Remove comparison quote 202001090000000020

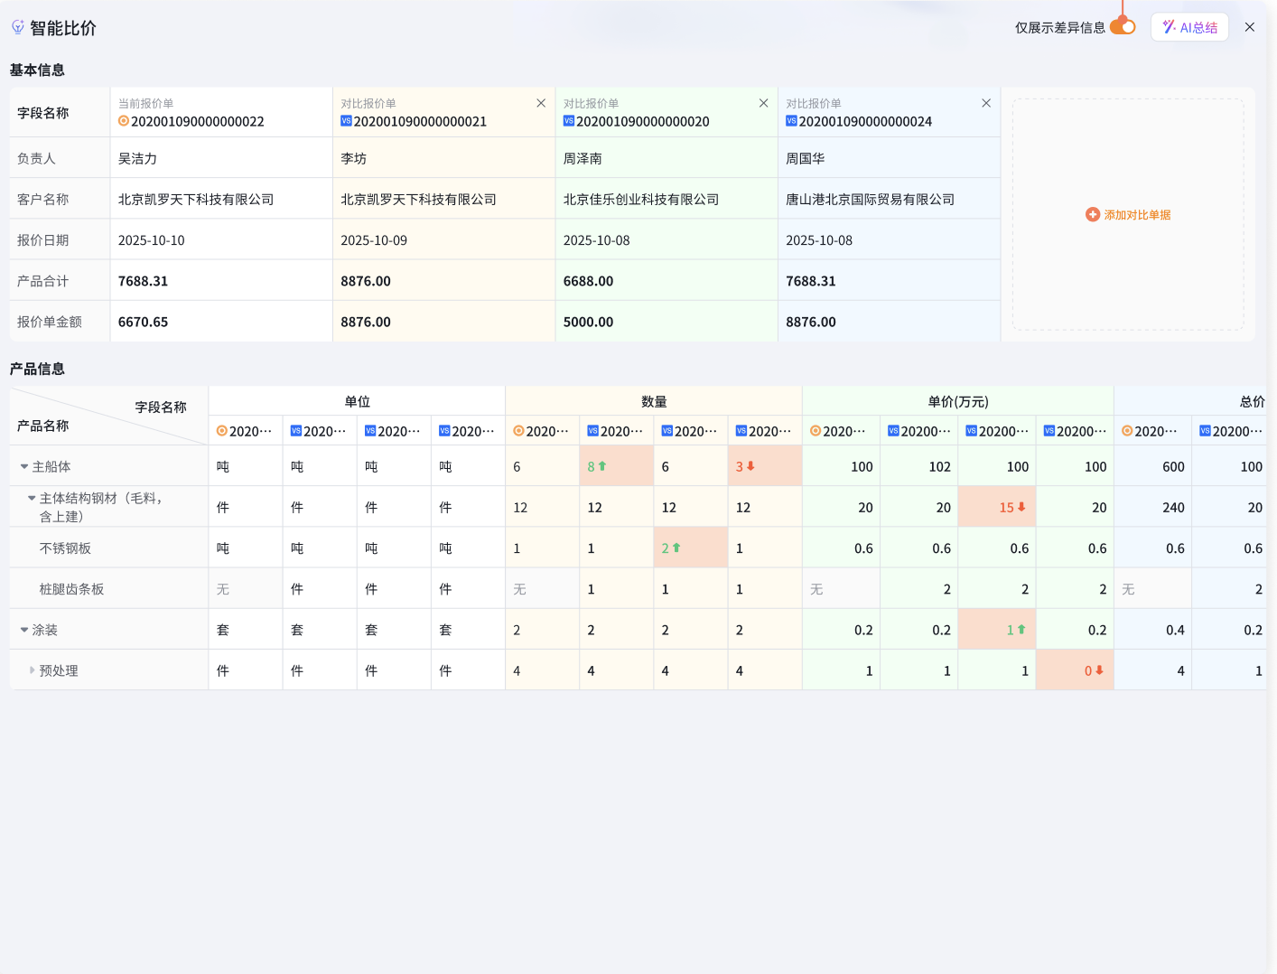pos(763,103)
